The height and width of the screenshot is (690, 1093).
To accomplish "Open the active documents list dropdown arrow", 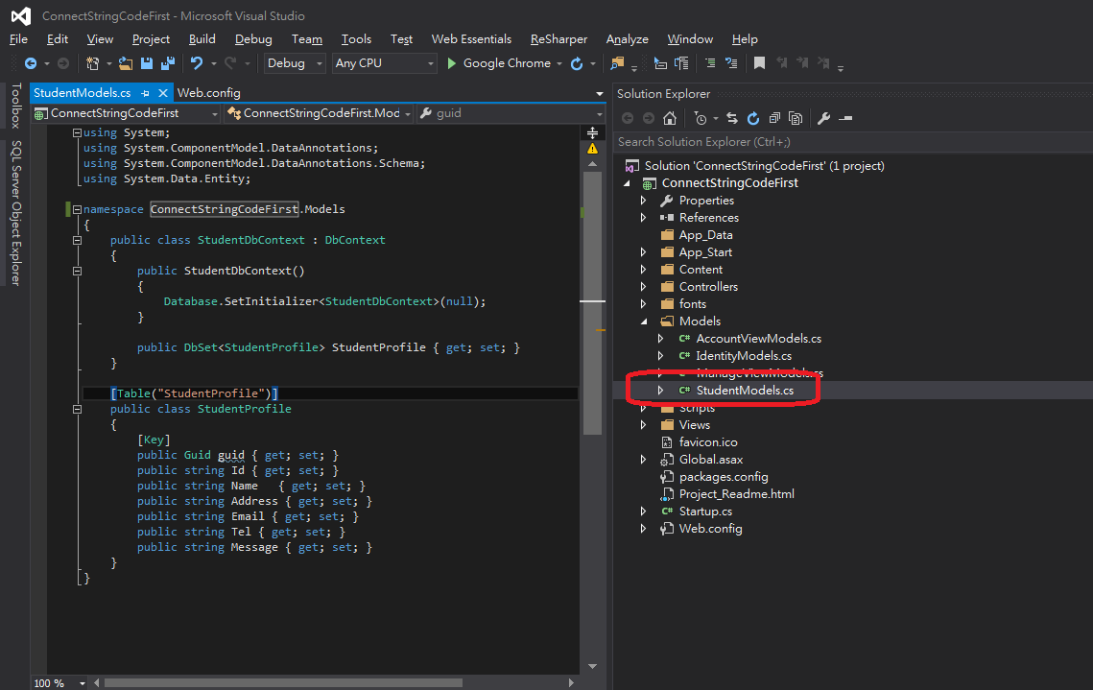I will pos(600,93).
